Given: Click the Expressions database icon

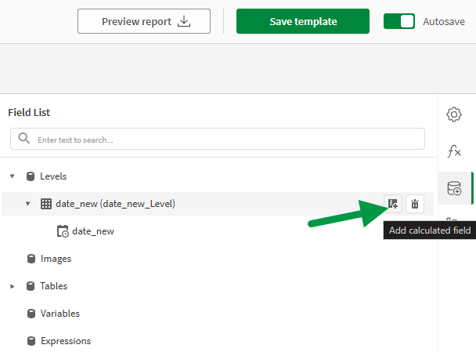Looking at the screenshot, I should [x=31, y=341].
